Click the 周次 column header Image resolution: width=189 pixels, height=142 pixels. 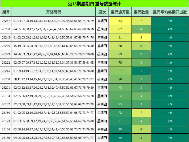coord(102,12)
